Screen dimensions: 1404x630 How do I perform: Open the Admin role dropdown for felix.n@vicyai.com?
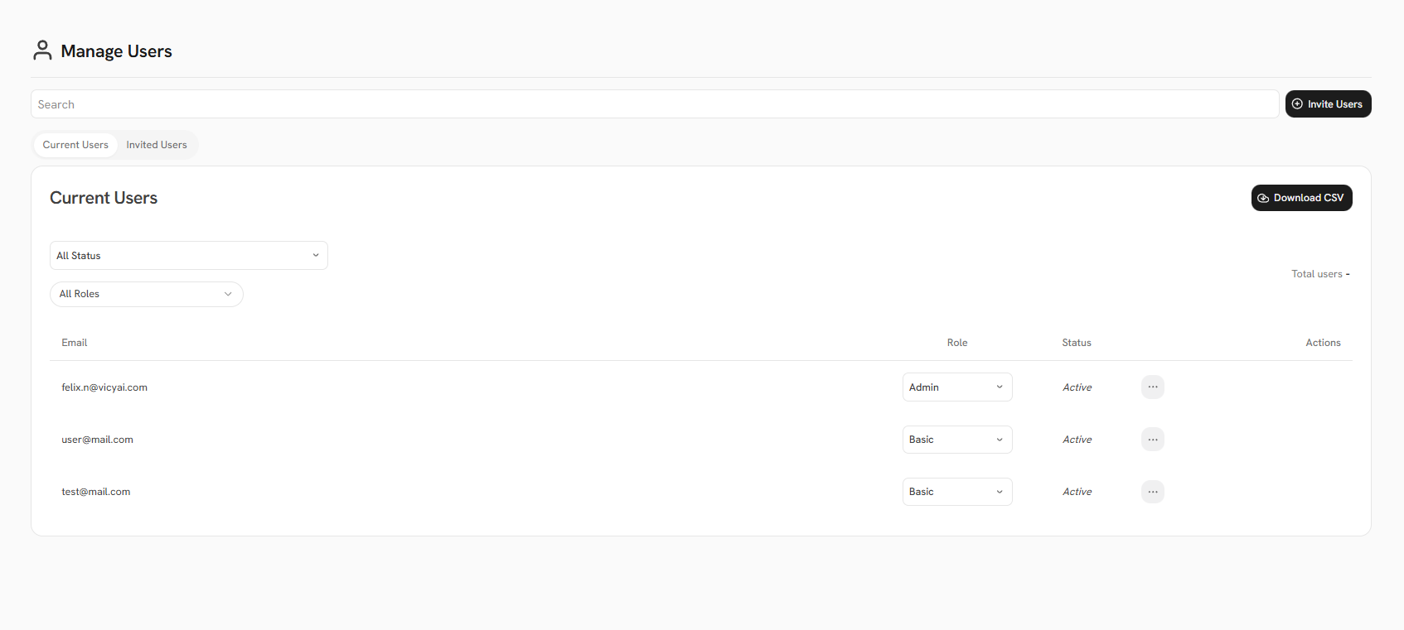pyautogui.click(x=956, y=387)
